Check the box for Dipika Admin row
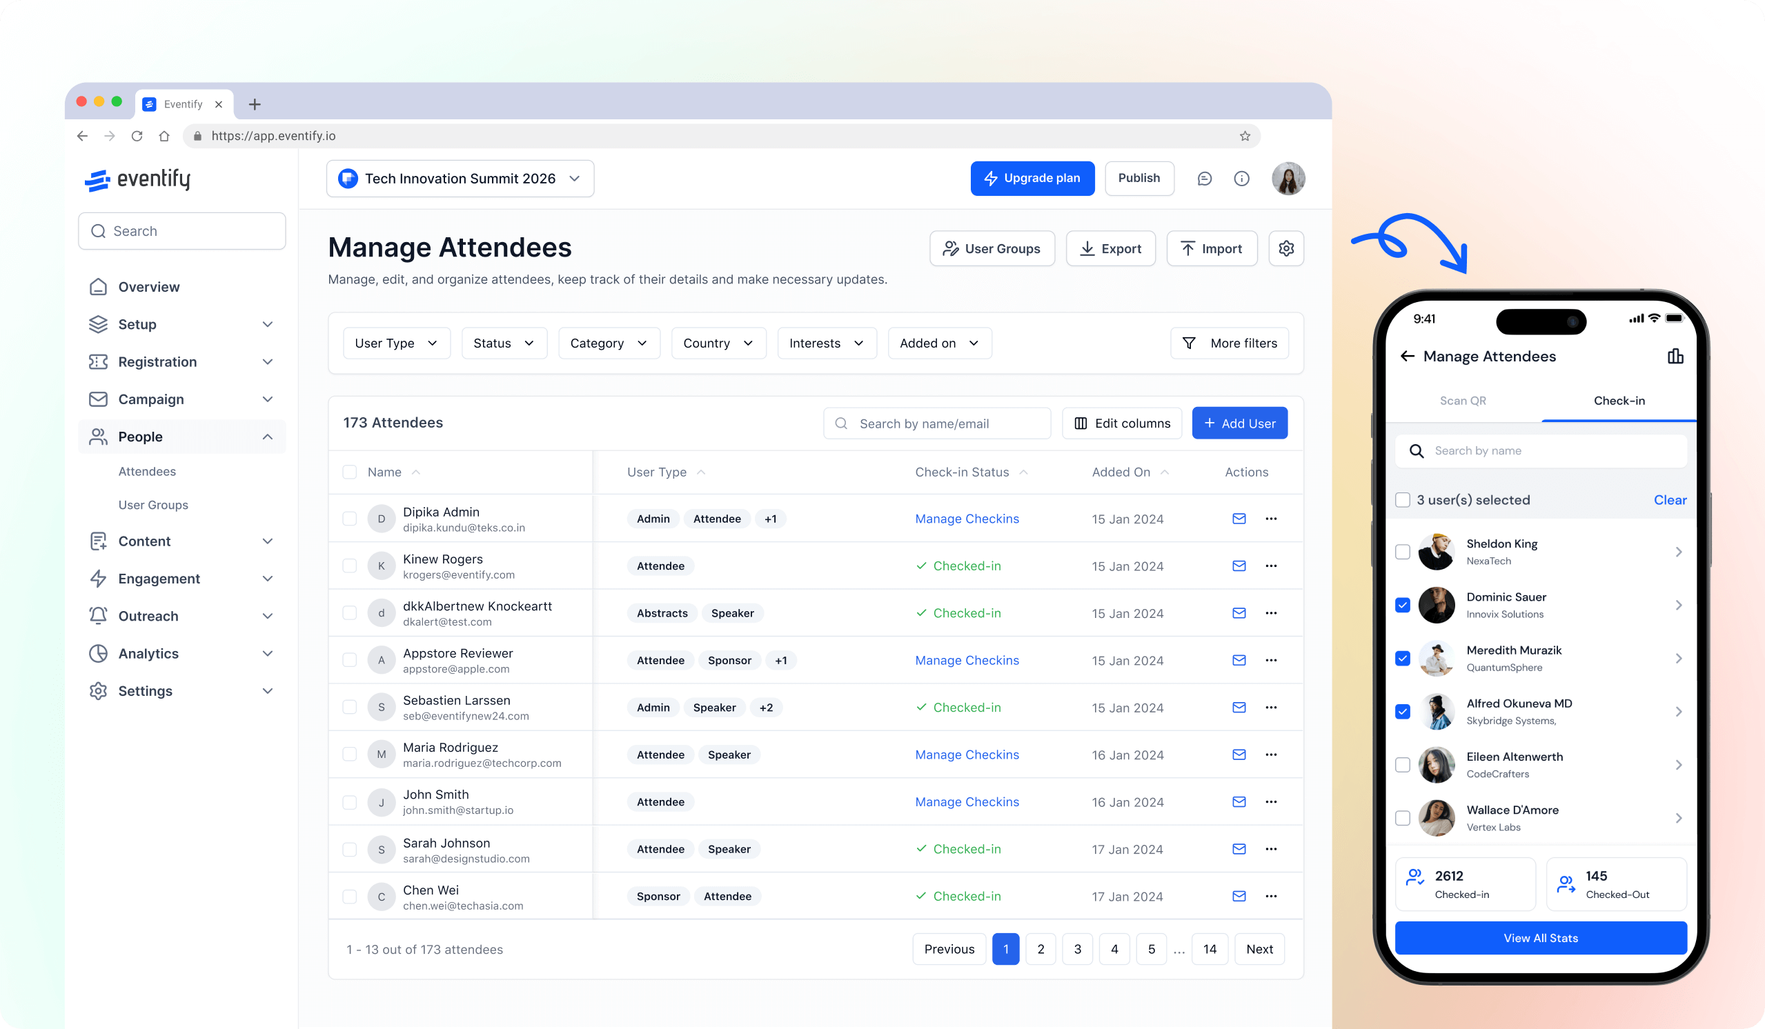The width and height of the screenshot is (1765, 1029). coord(350,519)
